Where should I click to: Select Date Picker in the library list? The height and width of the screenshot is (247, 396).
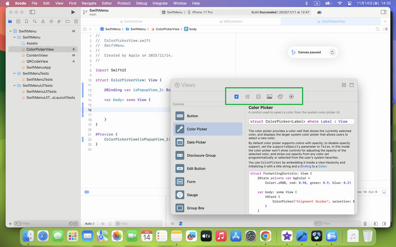pyautogui.click(x=196, y=142)
